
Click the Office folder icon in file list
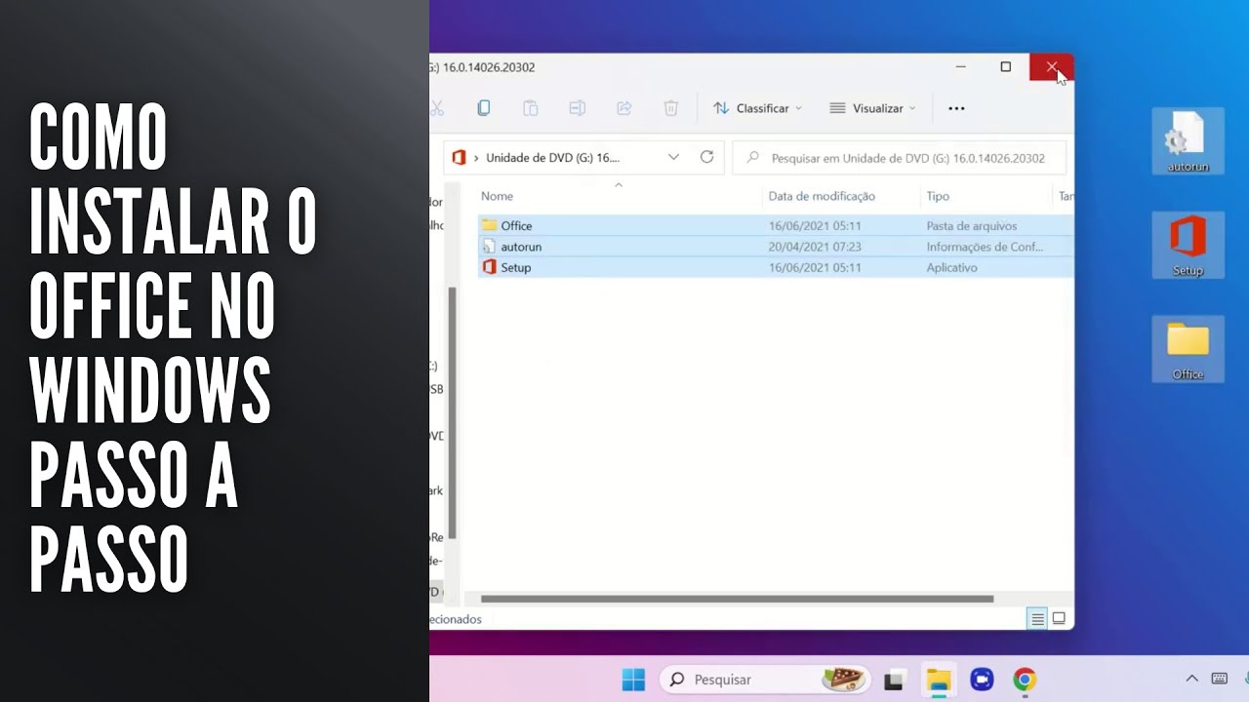click(489, 225)
